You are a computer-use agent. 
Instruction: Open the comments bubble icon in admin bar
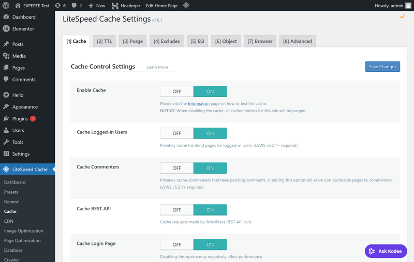(x=74, y=6)
